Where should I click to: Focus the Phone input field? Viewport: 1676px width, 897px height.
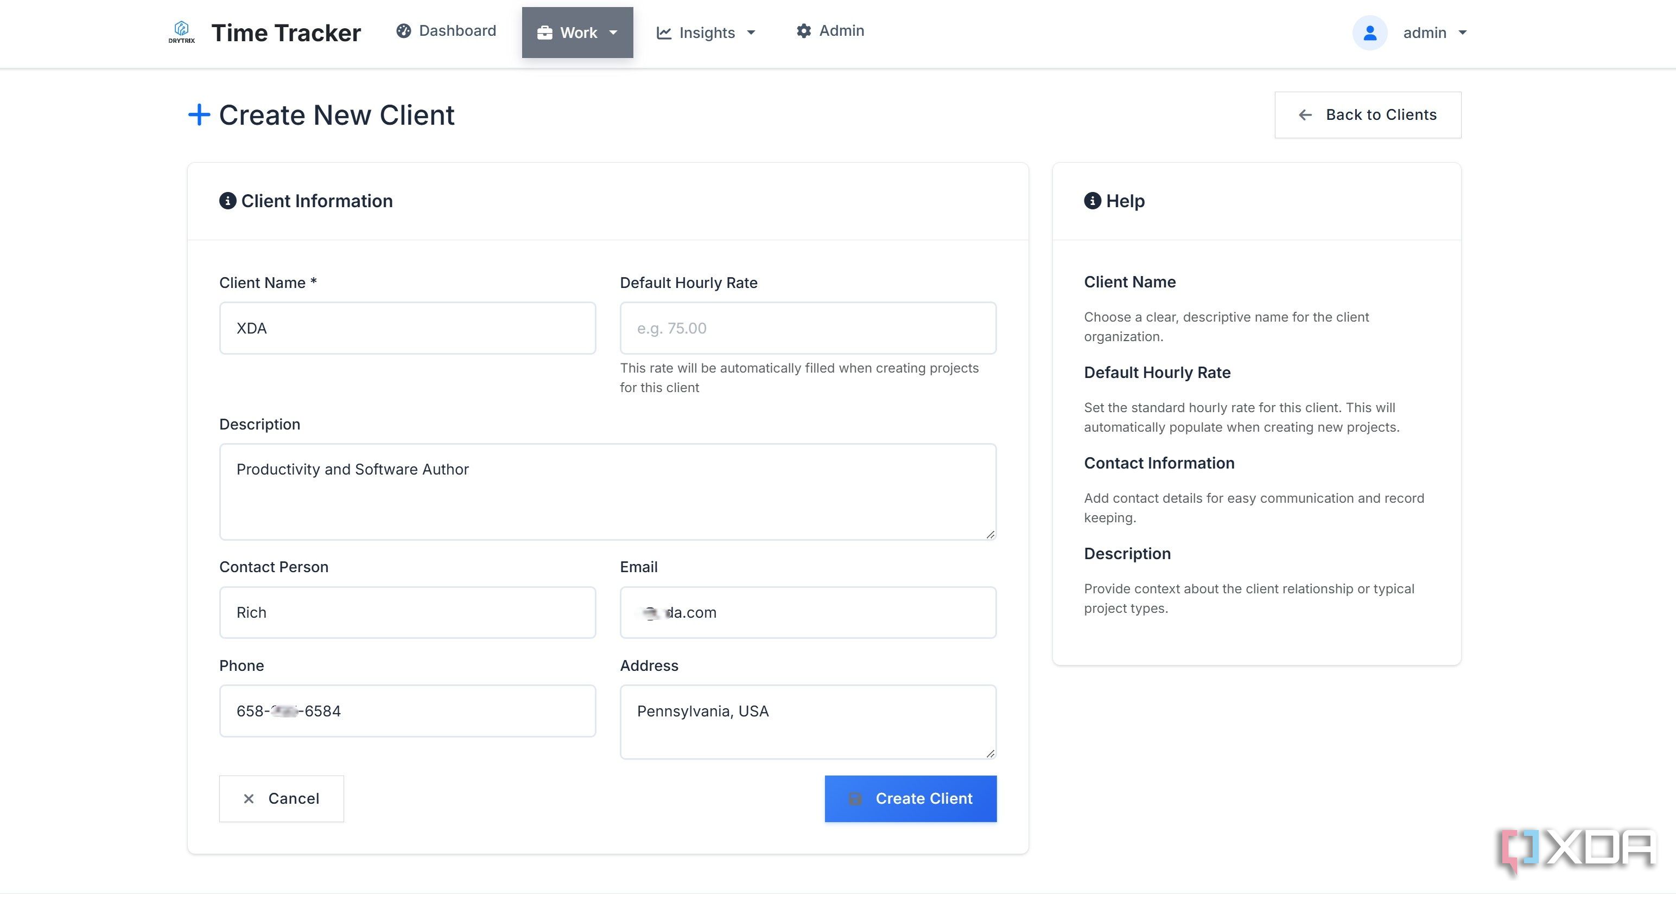tap(407, 711)
